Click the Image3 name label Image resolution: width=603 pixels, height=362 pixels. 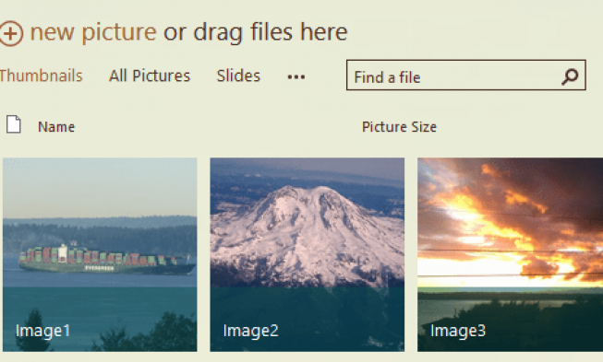[x=458, y=331]
